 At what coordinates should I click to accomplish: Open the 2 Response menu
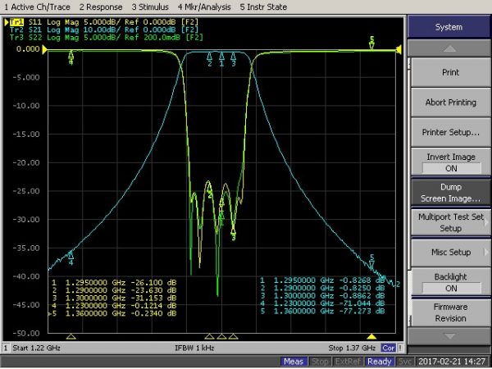pyautogui.click(x=101, y=7)
